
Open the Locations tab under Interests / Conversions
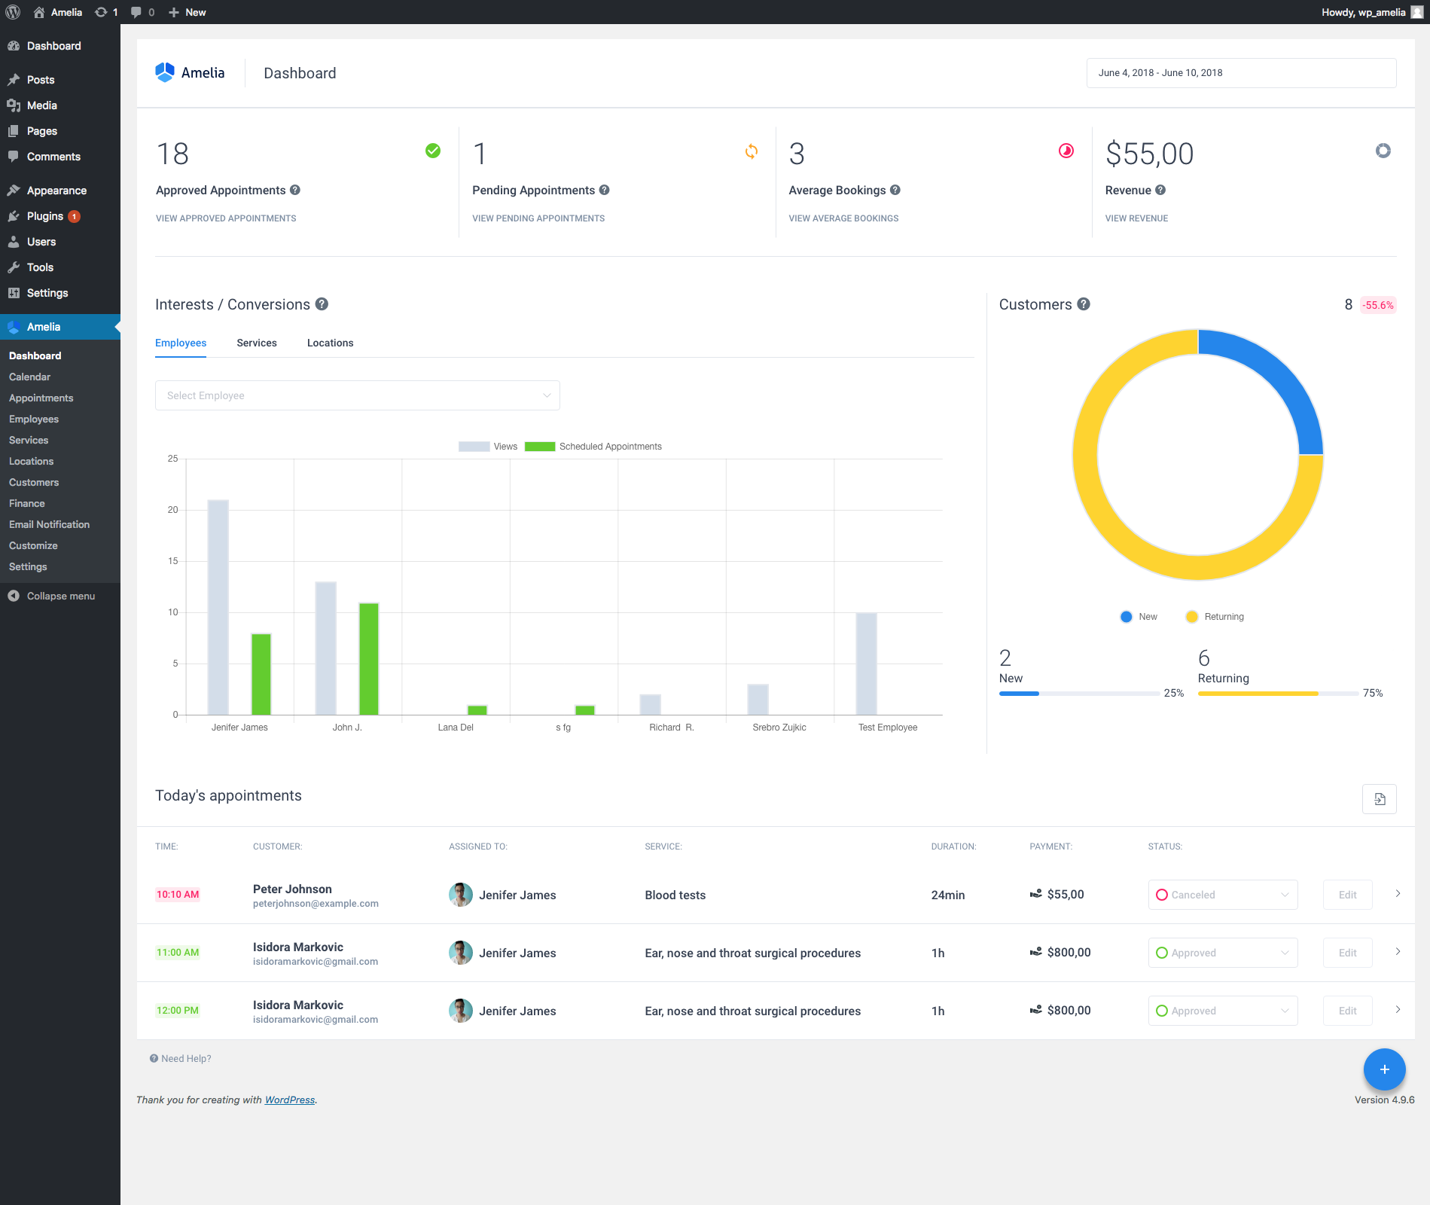330,343
